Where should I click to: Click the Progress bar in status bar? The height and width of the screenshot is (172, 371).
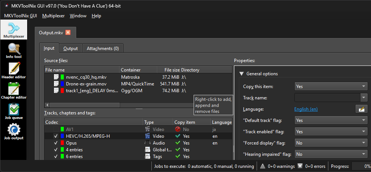click(x=361, y=166)
